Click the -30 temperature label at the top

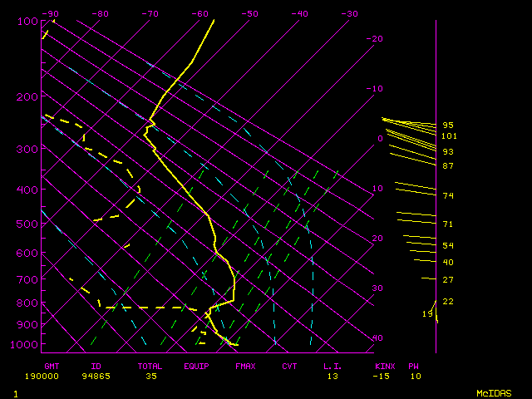point(350,14)
